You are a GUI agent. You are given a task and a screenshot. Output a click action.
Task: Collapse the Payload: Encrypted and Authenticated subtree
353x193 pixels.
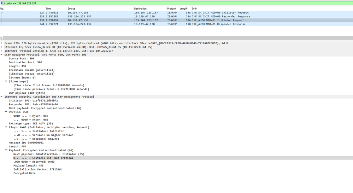tap(6, 150)
